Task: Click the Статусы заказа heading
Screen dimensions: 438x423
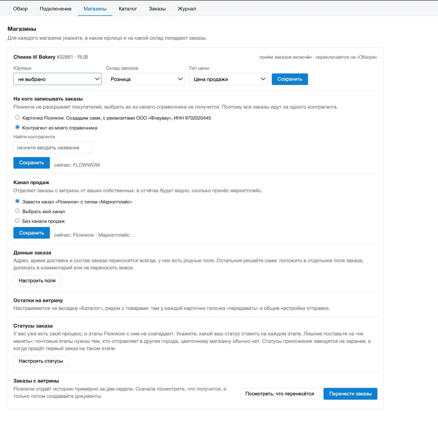Action: 33,326
